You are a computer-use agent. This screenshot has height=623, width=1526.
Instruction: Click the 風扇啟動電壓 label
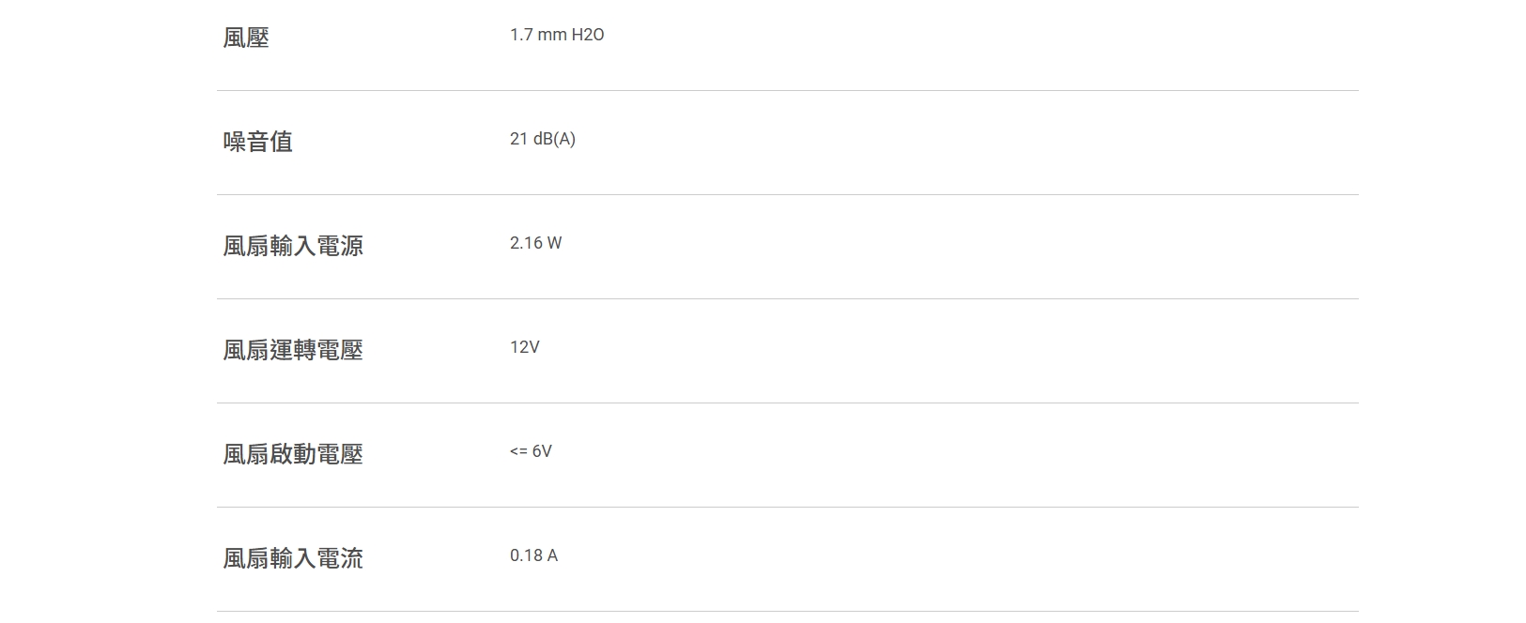click(293, 454)
